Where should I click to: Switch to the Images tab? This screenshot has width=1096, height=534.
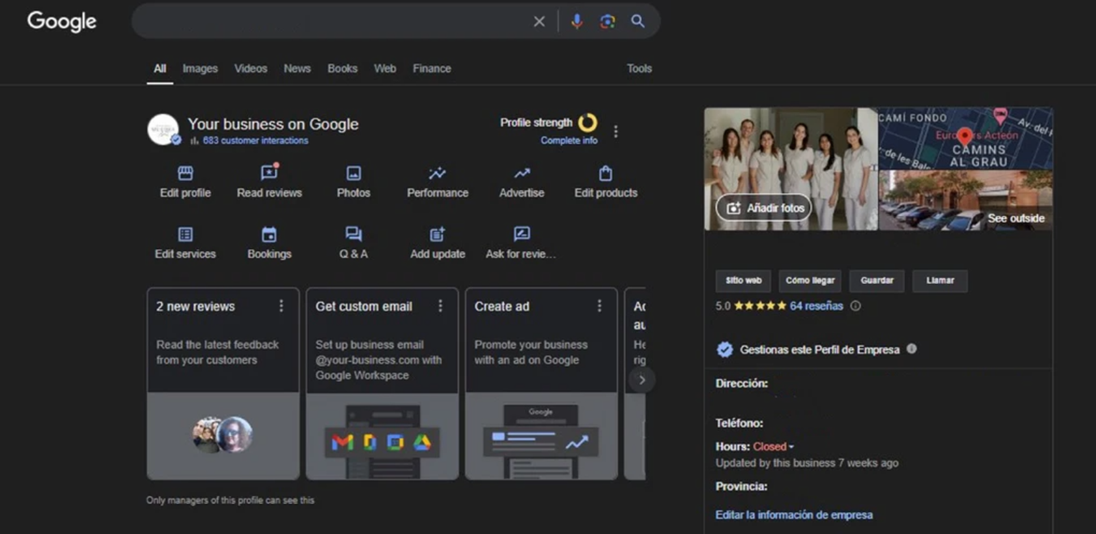(200, 68)
